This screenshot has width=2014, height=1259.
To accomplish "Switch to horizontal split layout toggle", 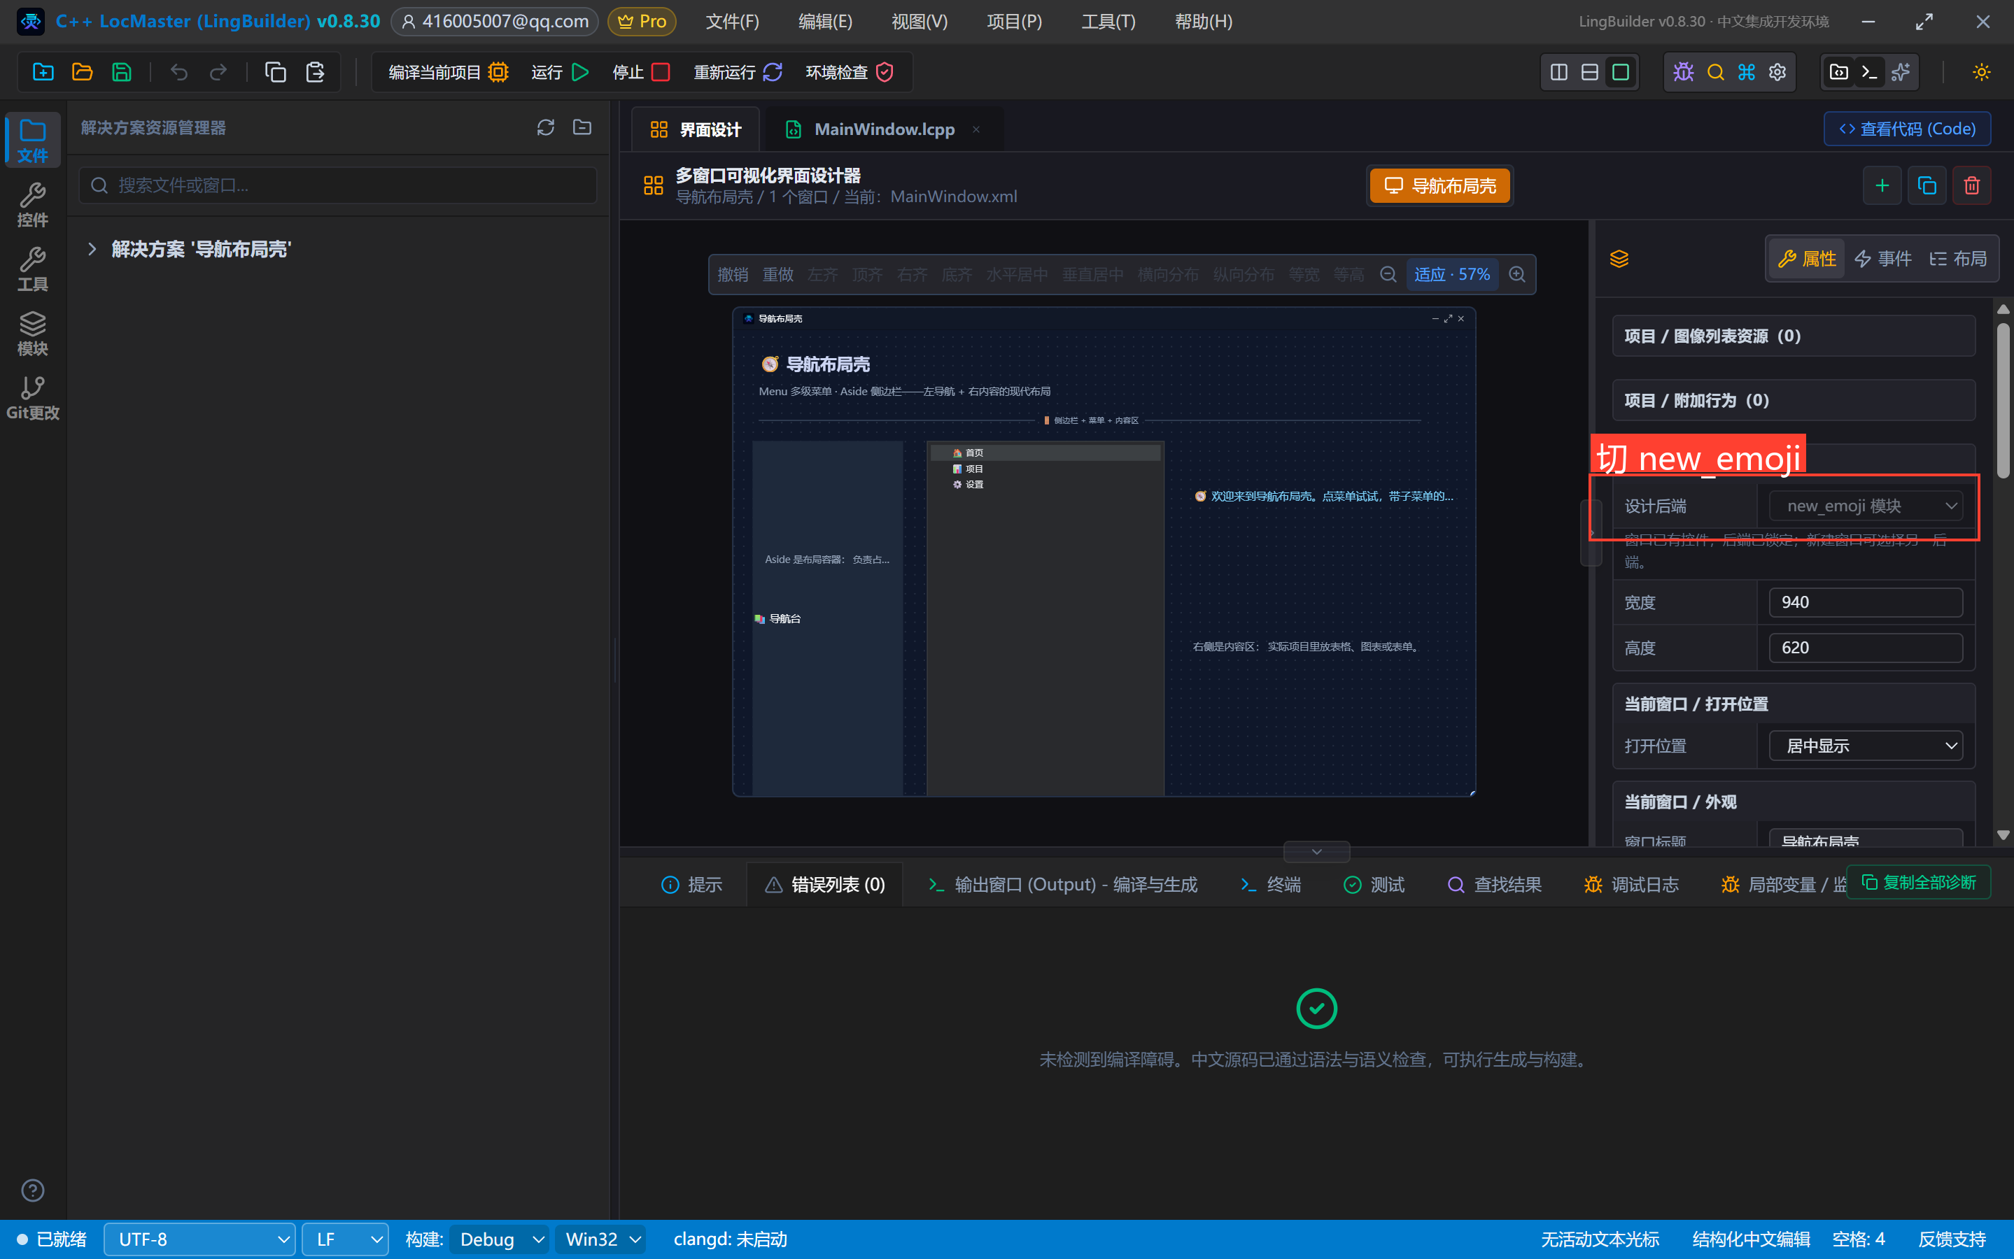I will pos(1589,73).
